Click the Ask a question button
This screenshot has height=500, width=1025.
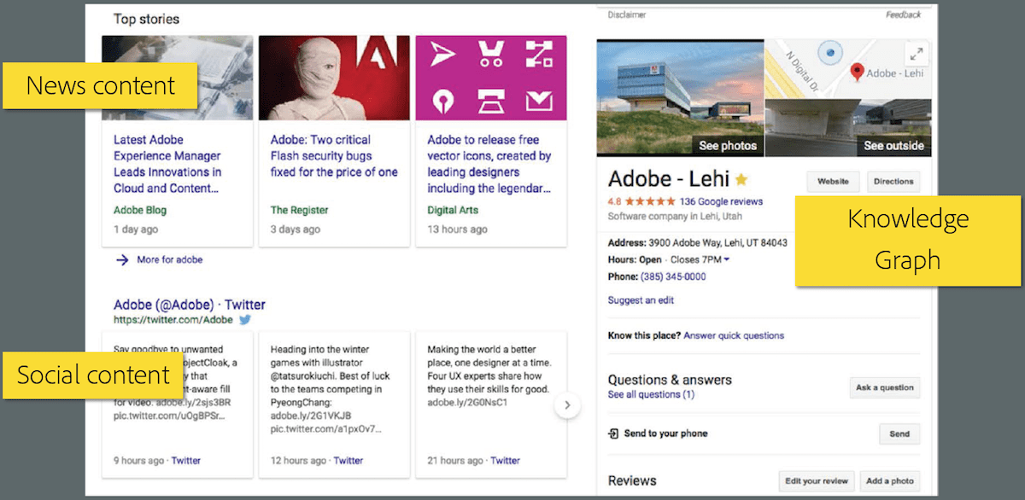pos(885,387)
